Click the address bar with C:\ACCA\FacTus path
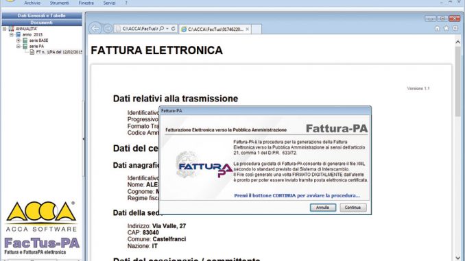 (x=140, y=29)
